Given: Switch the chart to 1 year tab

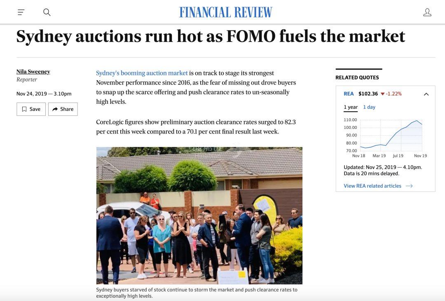Looking at the screenshot, I should point(351,107).
